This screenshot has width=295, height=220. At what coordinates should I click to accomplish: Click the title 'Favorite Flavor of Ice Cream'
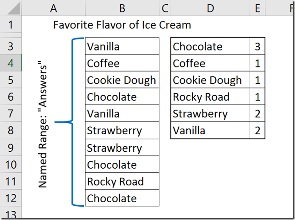[x=122, y=25]
